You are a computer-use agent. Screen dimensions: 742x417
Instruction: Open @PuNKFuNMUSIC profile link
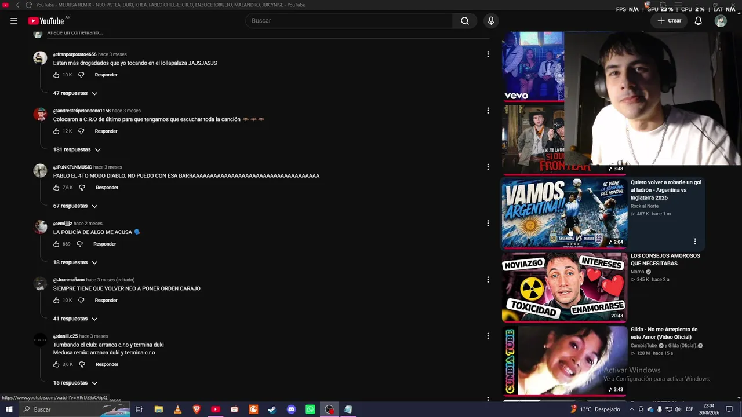tap(72, 167)
